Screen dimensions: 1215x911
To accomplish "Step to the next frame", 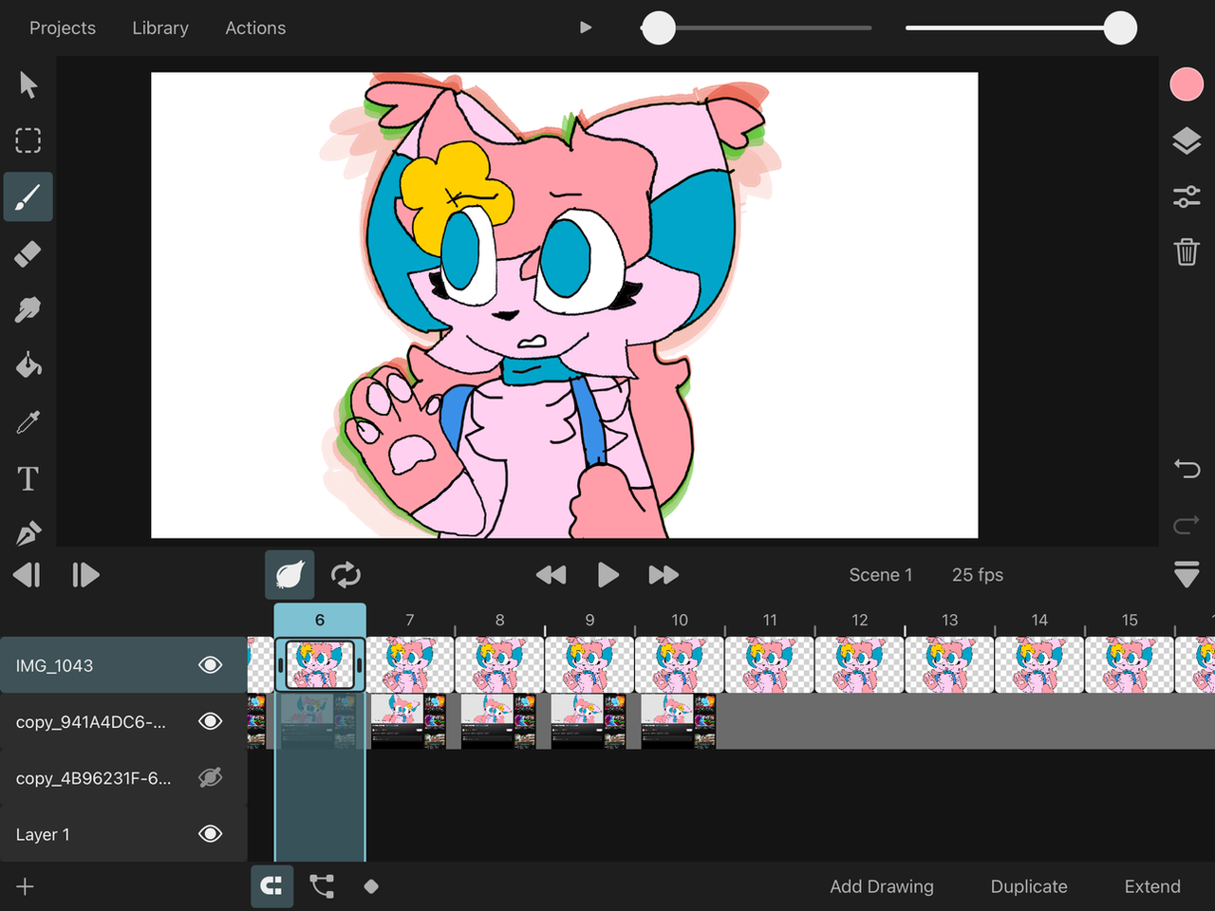I will point(85,574).
